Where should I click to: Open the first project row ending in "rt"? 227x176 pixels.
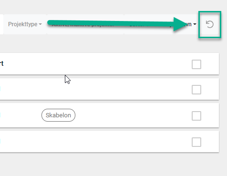[x=110, y=63]
